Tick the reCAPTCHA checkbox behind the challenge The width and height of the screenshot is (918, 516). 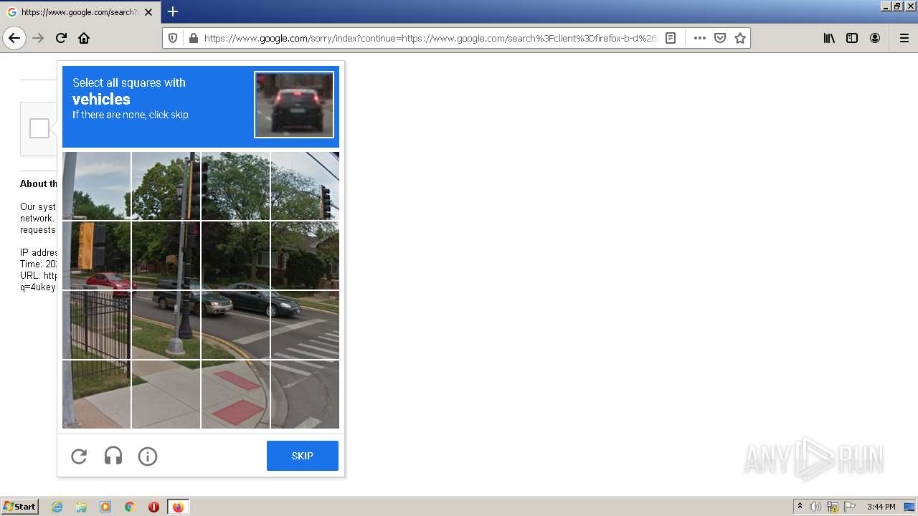point(39,128)
